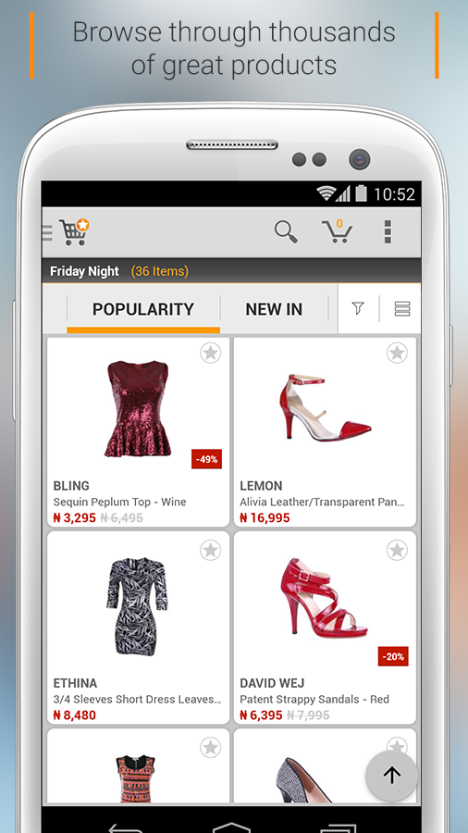
Task: Toggle favorite star on Ethina dress
Action: point(211,551)
